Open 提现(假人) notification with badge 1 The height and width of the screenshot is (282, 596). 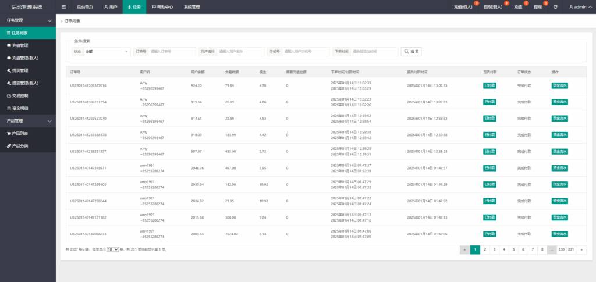point(496,7)
